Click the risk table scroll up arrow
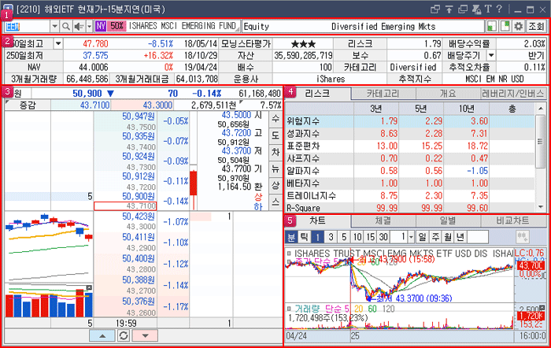This screenshot has height=348, width=551. (x=541, y=109)
